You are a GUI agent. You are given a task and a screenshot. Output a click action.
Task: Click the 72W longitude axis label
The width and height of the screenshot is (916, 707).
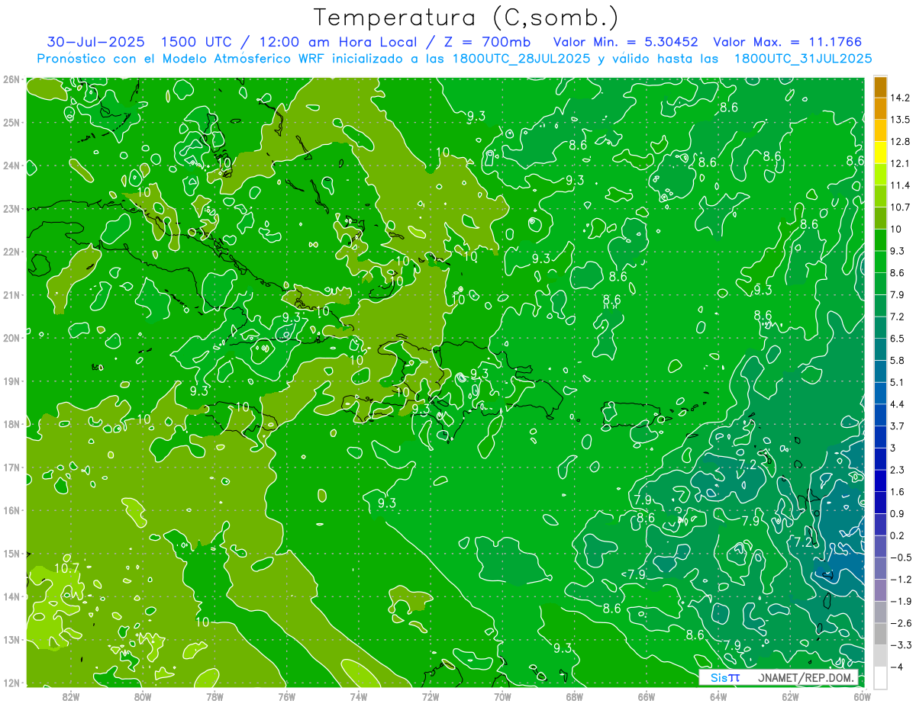click(431, 696)
